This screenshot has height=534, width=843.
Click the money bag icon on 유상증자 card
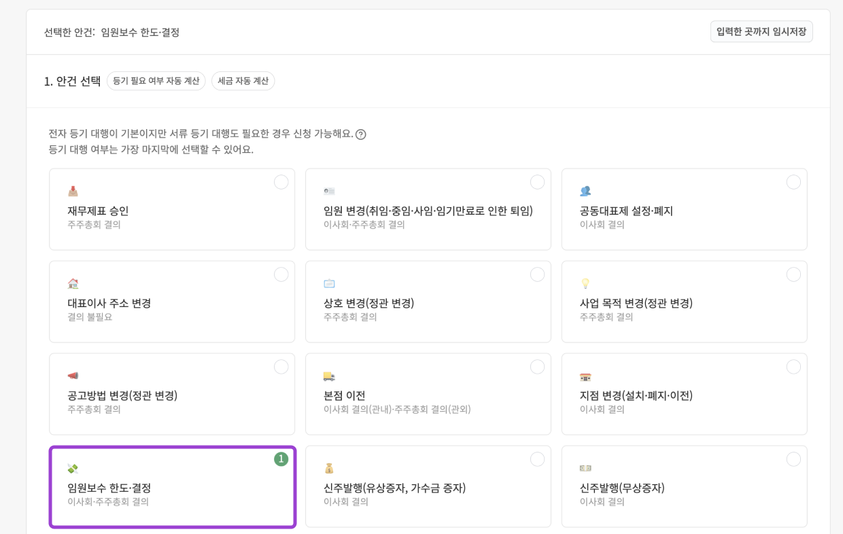click(x=327, y=467)
